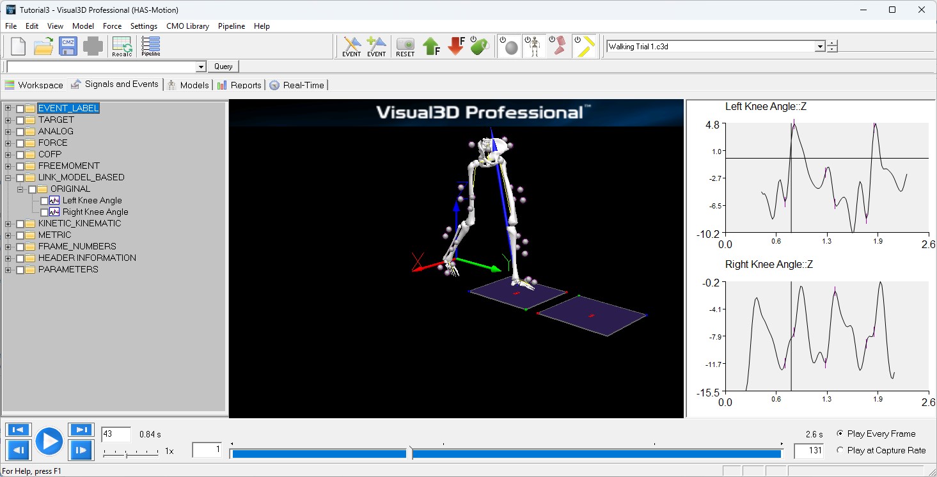The height and width of the screenshot is (477, 937).
Task: Switch to the Real-Time tab
Action: pos(297,84)
